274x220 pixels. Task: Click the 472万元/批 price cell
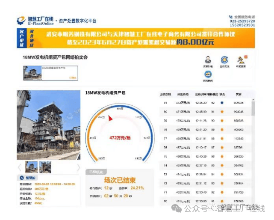point(183,103)
